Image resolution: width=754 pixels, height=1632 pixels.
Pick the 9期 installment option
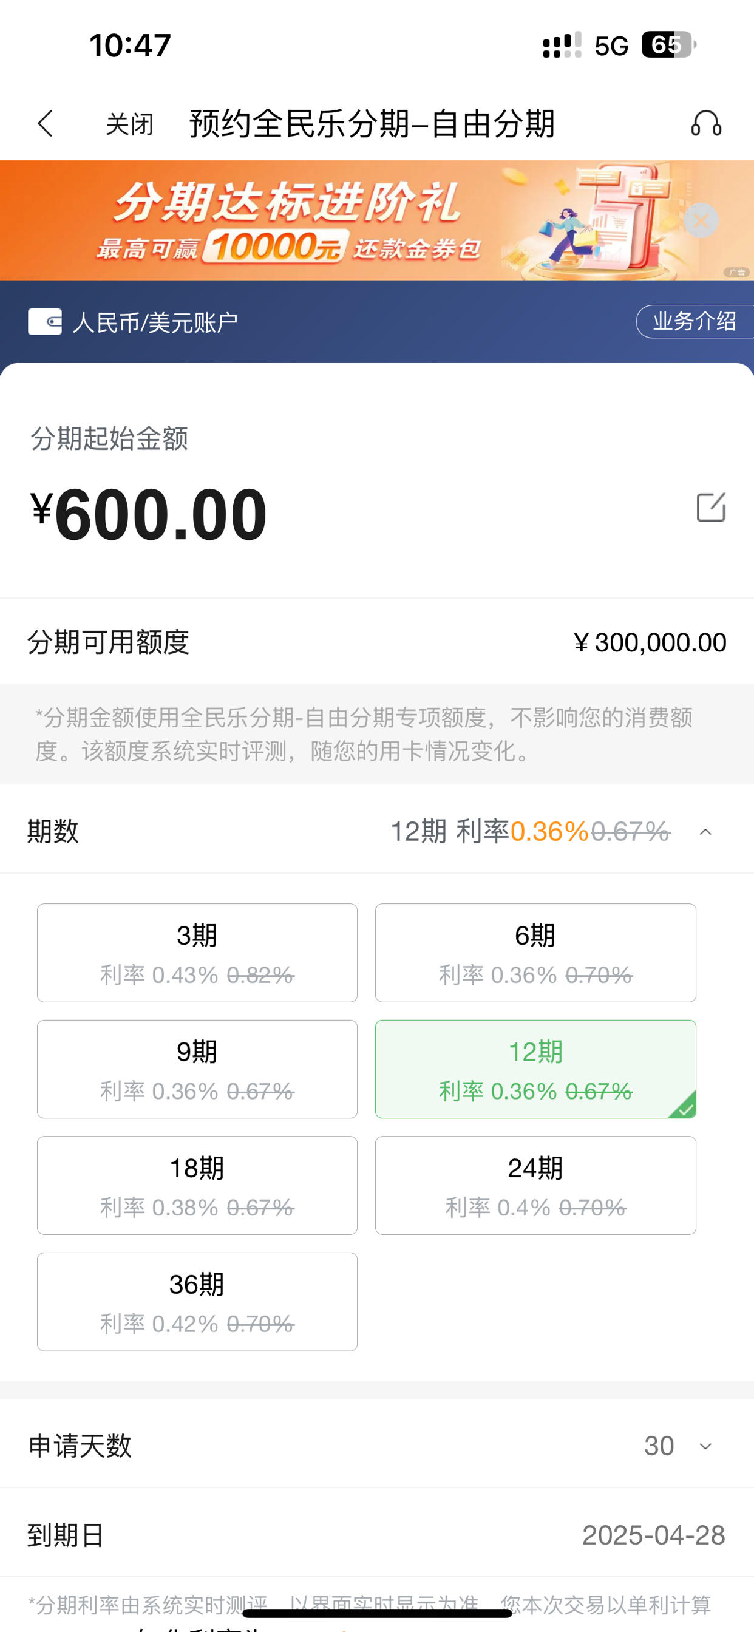[197, 1069]
